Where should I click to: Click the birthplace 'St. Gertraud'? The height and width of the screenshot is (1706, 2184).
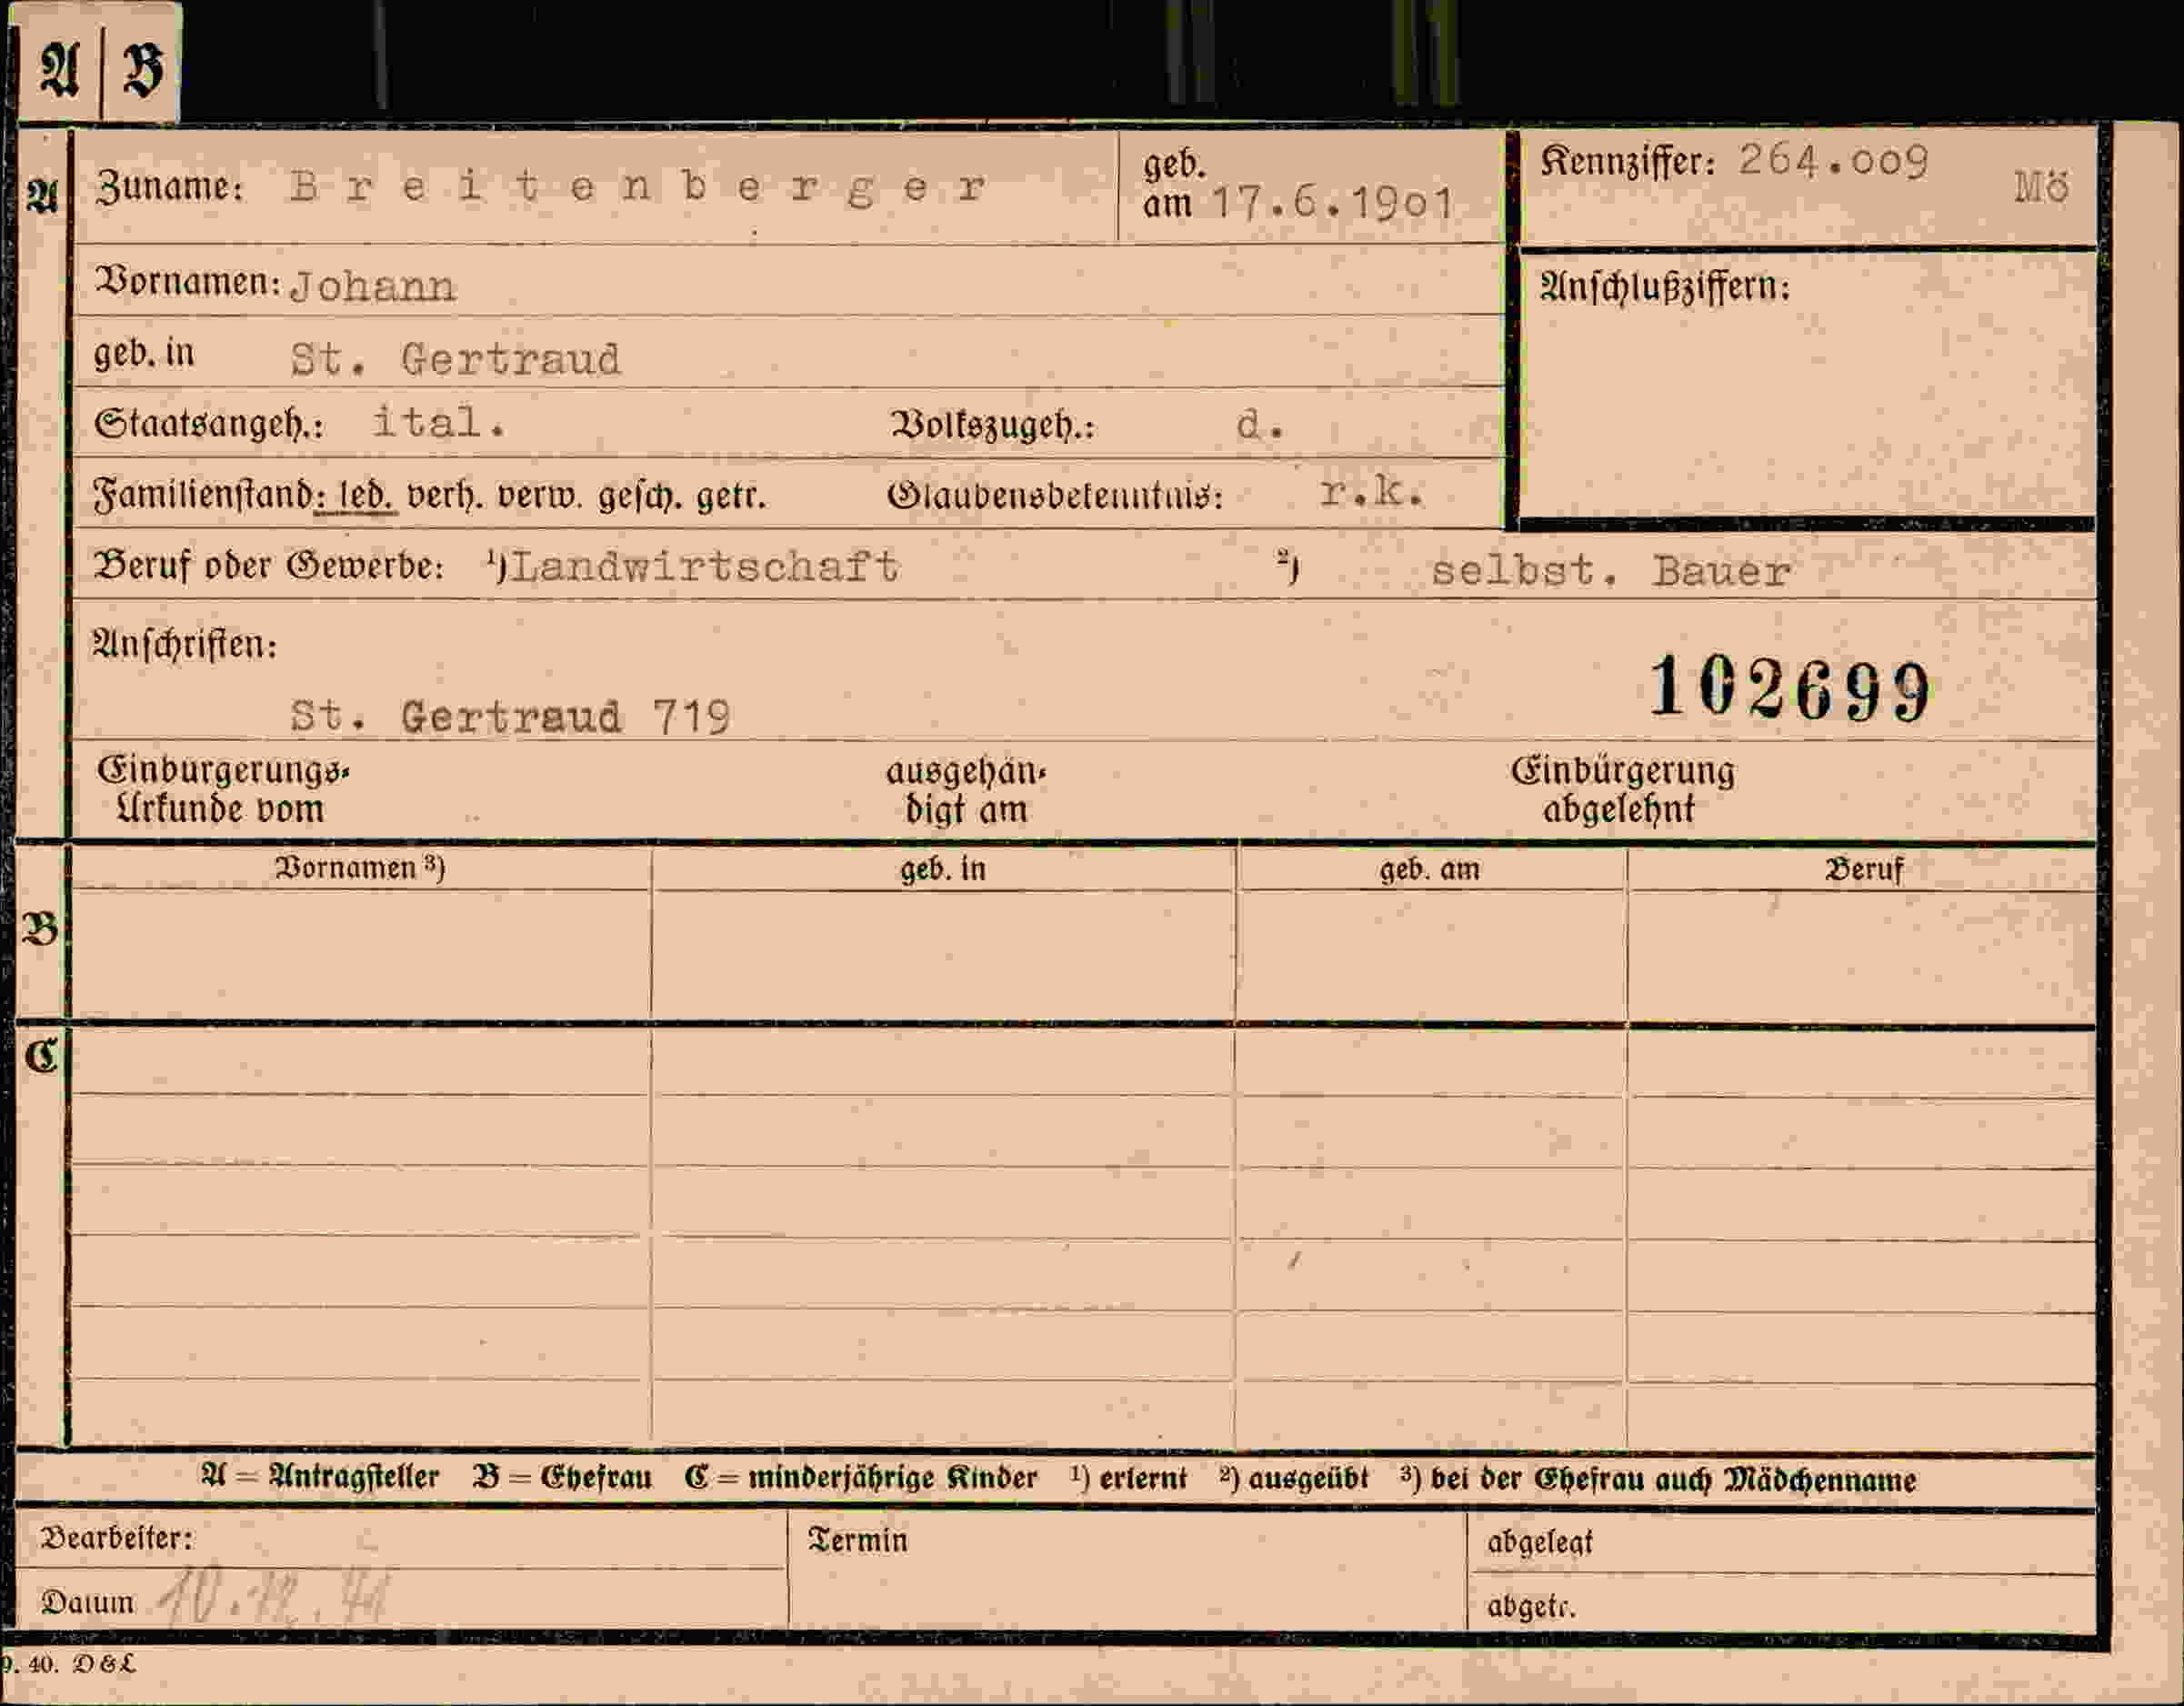pyautogui.click(x=455, y=359)
